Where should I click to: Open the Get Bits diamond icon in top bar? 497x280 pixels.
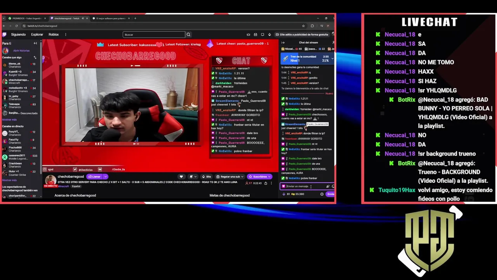click(x=269, y=35)
